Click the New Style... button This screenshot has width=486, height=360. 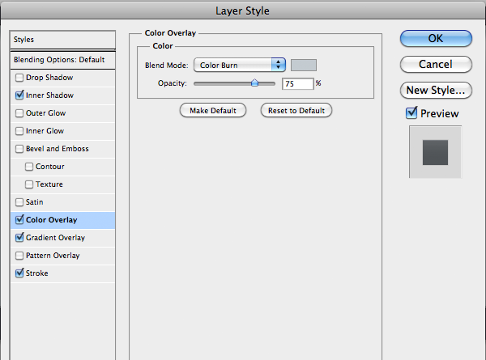tap(436, 90)
